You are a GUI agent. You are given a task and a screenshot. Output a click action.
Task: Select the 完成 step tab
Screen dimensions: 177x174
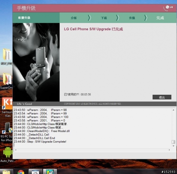pos(160,18)
